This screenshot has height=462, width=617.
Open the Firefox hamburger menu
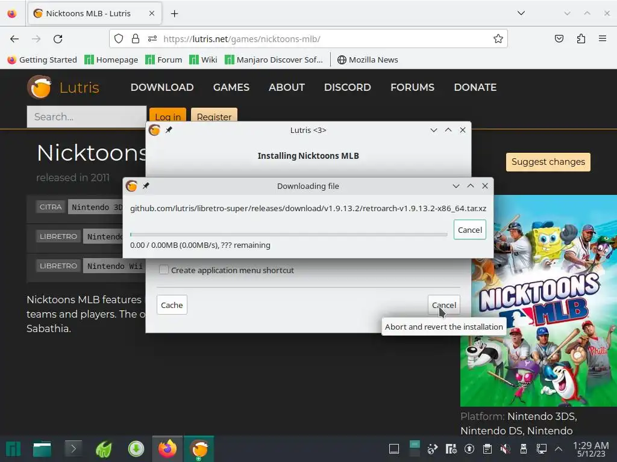point(603,39)
